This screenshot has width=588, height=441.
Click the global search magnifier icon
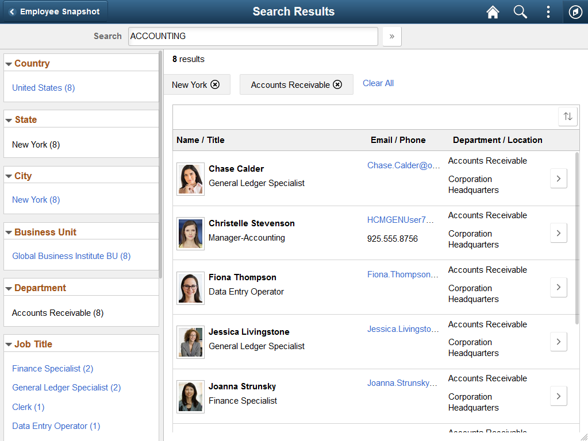click(x=520, y=12)
